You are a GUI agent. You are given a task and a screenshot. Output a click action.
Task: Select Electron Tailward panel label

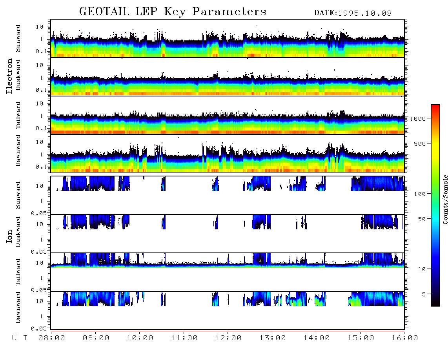tap(18, 115)
